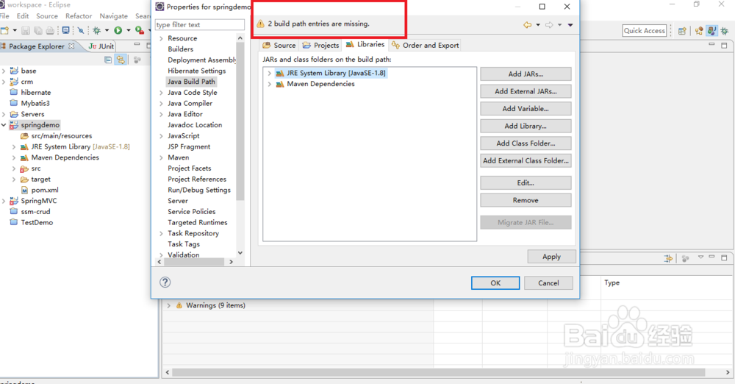Click the blue monitor console toolbar icon

tap(65, 30)
